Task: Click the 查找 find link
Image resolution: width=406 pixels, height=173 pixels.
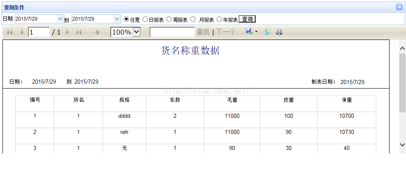Action: coord(203,32)
